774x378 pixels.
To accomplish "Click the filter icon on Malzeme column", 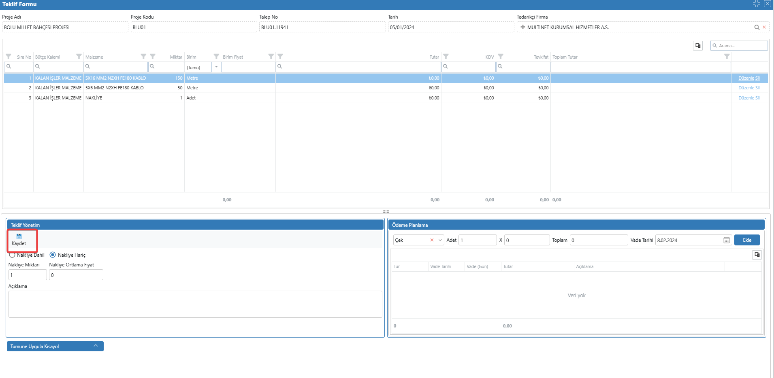I will click(x=143, y=57).
